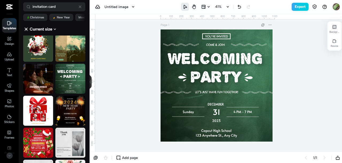Select the hand pan tool
This screenshot has height=163, width=342.
[x=194, y=7]
